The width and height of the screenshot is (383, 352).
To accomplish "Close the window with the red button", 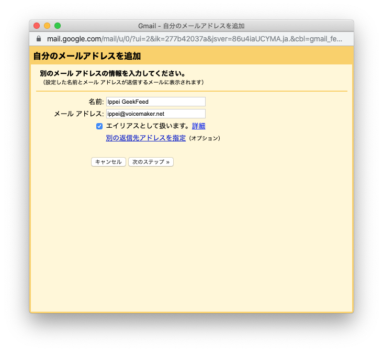I will (x=37, y=26).
